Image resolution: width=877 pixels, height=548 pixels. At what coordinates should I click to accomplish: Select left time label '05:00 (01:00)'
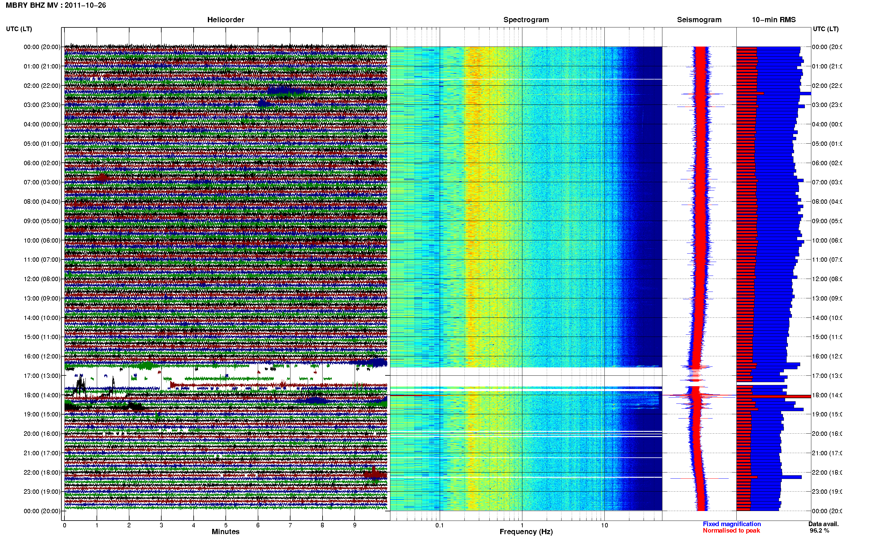[42, 144]
